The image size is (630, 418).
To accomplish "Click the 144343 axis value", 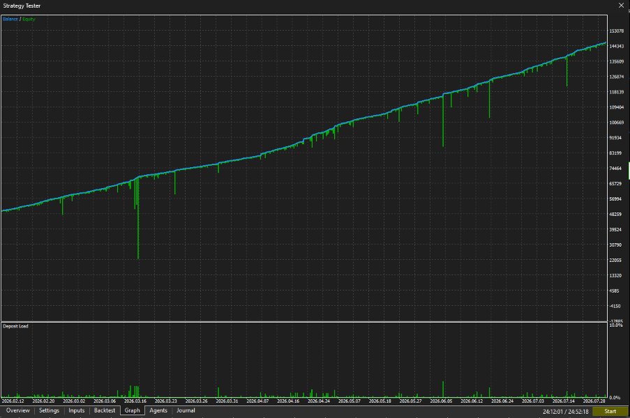I will tap(616, 46).
